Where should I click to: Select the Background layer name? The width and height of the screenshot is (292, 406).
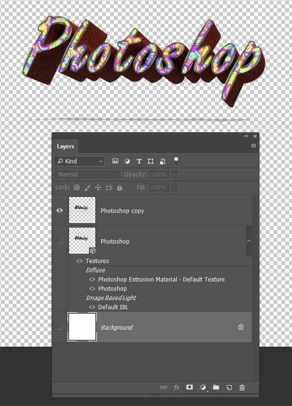point(117,327)
